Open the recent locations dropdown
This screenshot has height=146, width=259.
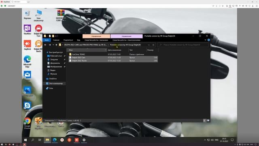click(x=53, y=45)
